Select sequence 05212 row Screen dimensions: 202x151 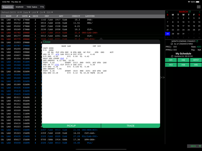click(83, 23)
